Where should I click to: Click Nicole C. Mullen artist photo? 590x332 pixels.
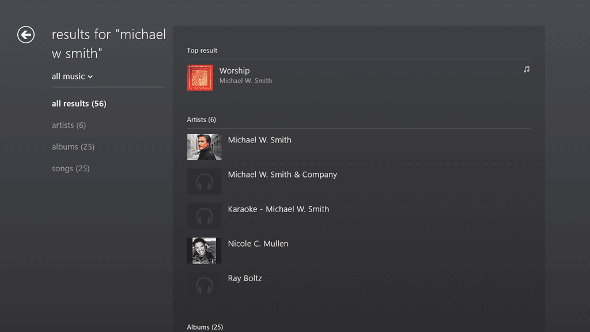point(204,251)
